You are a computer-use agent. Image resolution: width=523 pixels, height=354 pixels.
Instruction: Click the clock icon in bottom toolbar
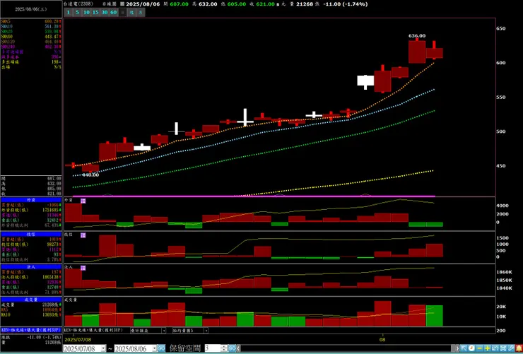tap(471, 348)
